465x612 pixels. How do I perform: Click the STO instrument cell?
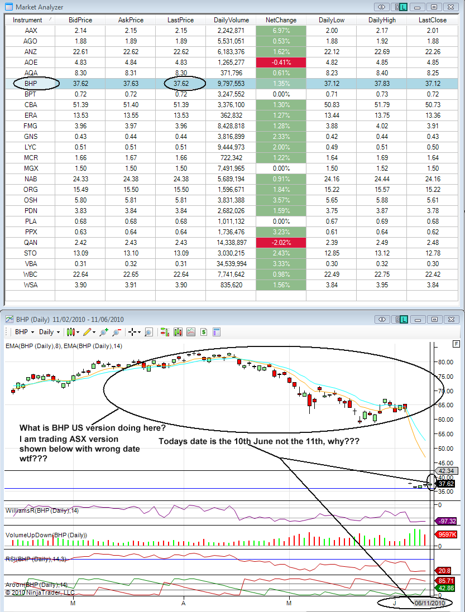(x=30, y=253)
